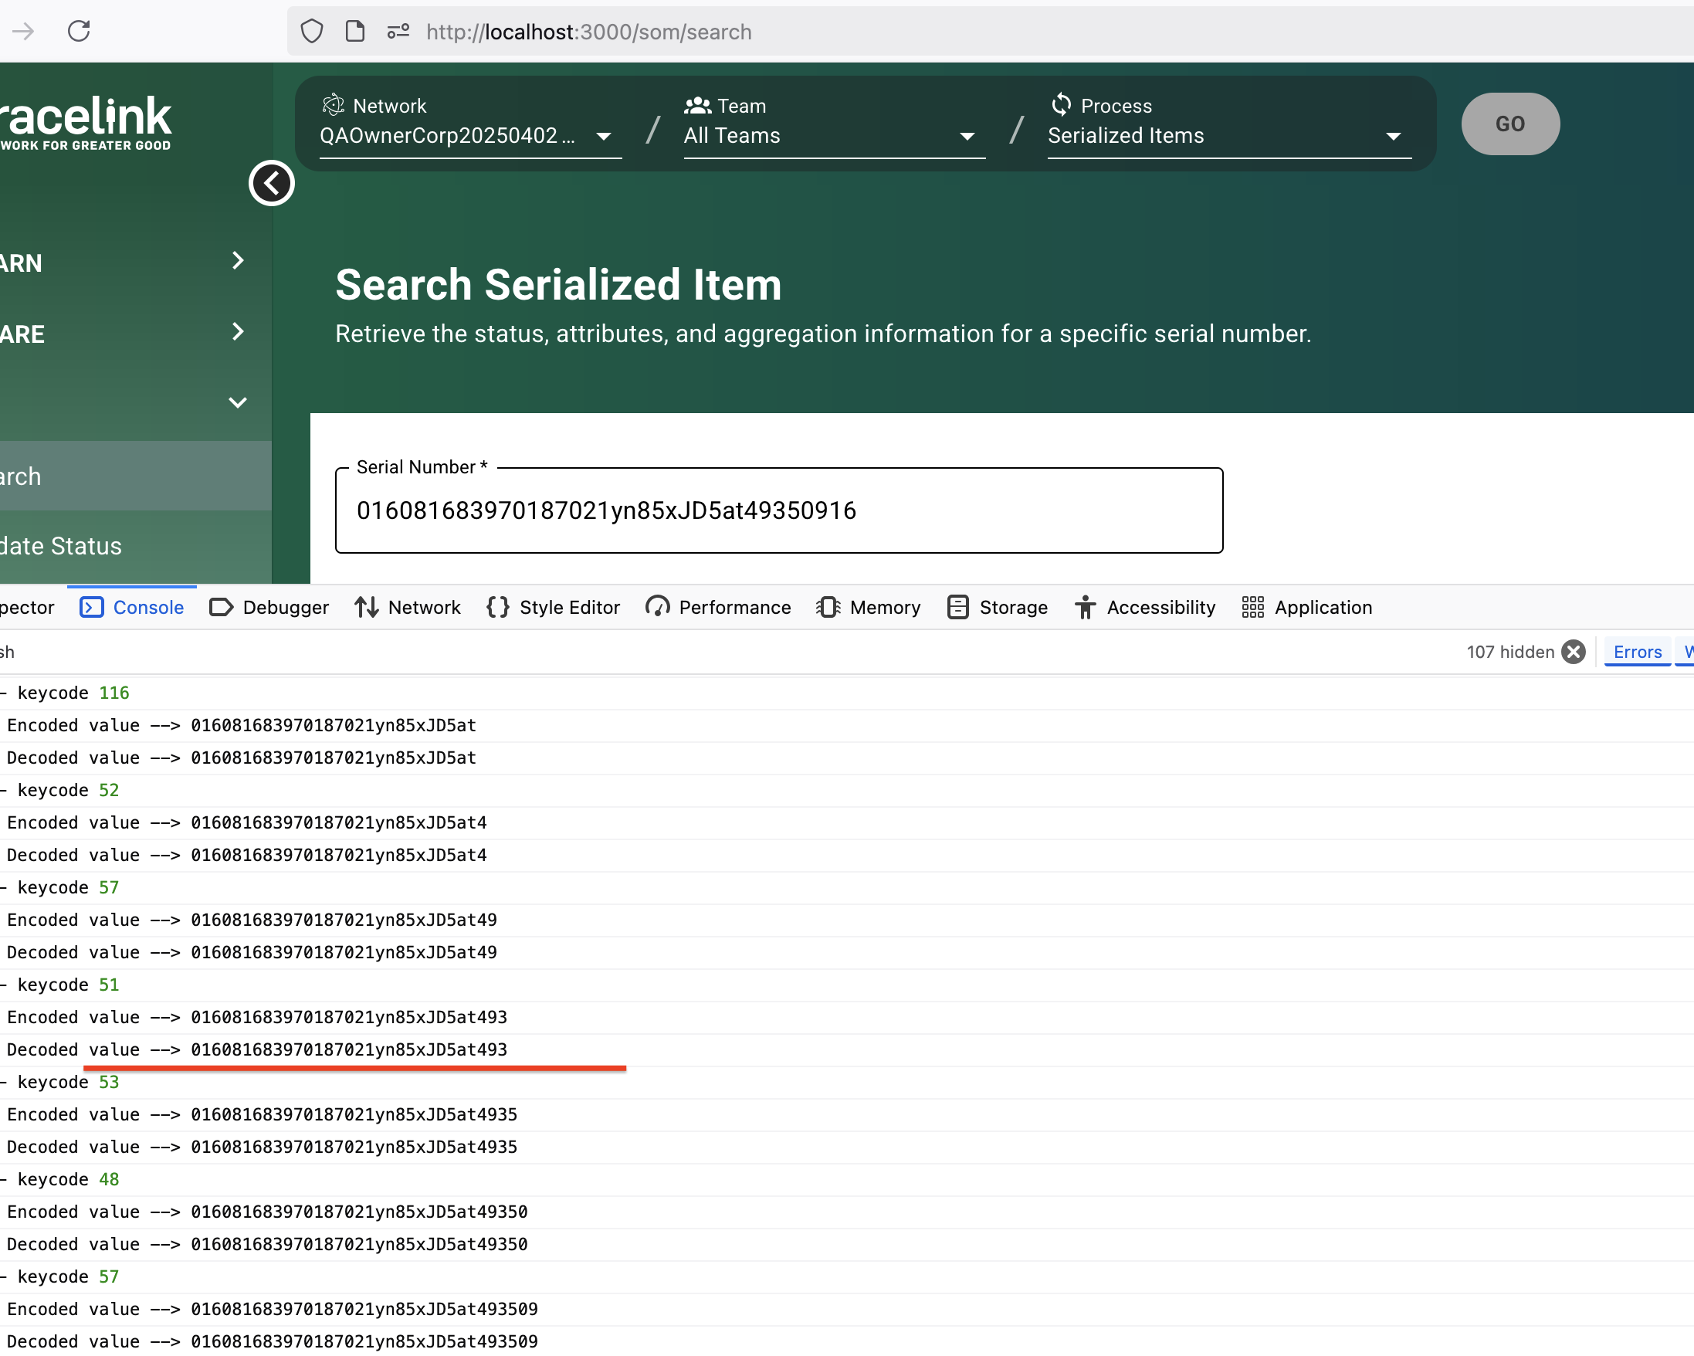Open the Team dropdown showing All Teams
This screenshot has width=1694, height=1356.
tap(833, 135)
